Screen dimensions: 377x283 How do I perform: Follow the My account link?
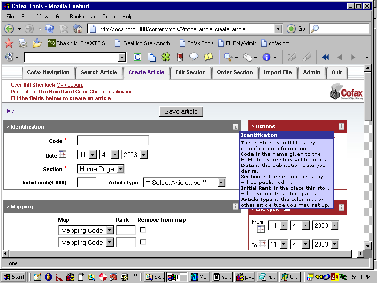pos(70,85)
